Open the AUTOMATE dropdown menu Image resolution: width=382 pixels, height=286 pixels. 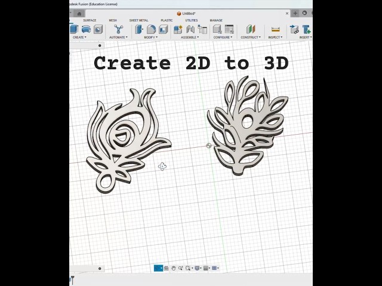pos(118,38)
